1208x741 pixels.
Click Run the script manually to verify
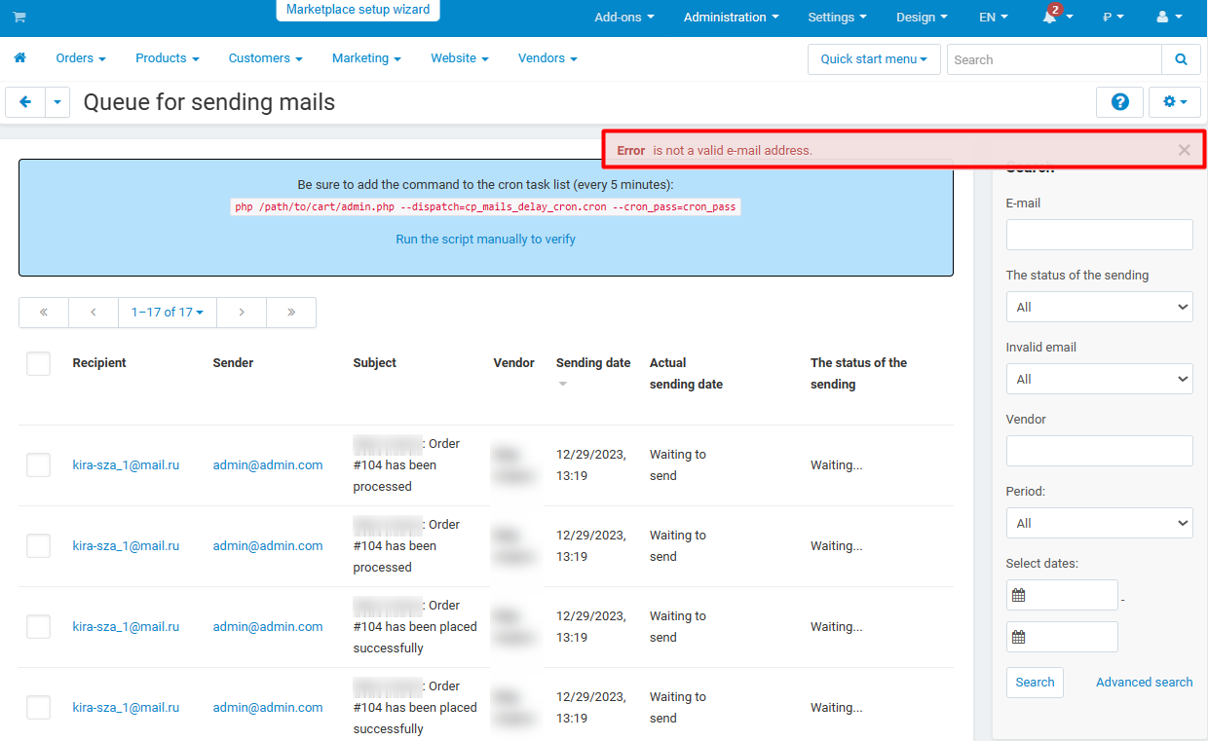coord(485,240)
